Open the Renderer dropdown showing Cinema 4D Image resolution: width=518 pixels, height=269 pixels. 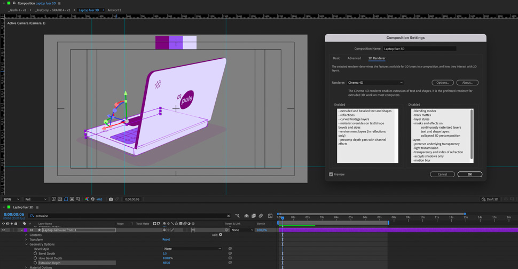[375, 83]
